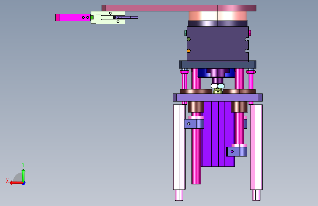The height and width of the screenshot is (206, 318).
Task: Select the magenta air cylinder body at left
Action: coord(73,18)
